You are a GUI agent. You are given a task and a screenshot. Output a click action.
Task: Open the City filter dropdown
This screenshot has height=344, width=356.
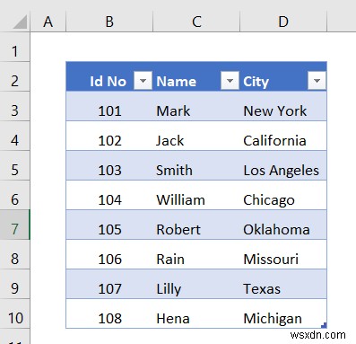tap(317, 81)
